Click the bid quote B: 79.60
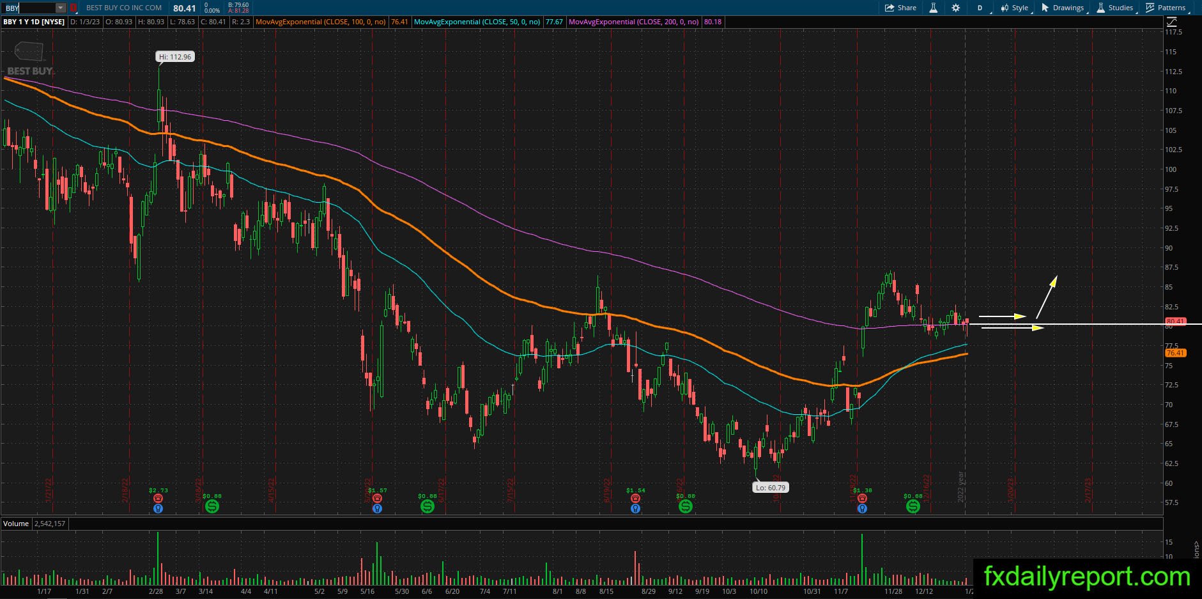This screenshot has height=599, width=1202. click(x=238, y=4)
